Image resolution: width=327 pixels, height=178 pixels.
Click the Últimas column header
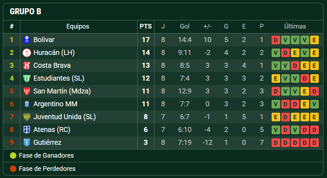295,26
